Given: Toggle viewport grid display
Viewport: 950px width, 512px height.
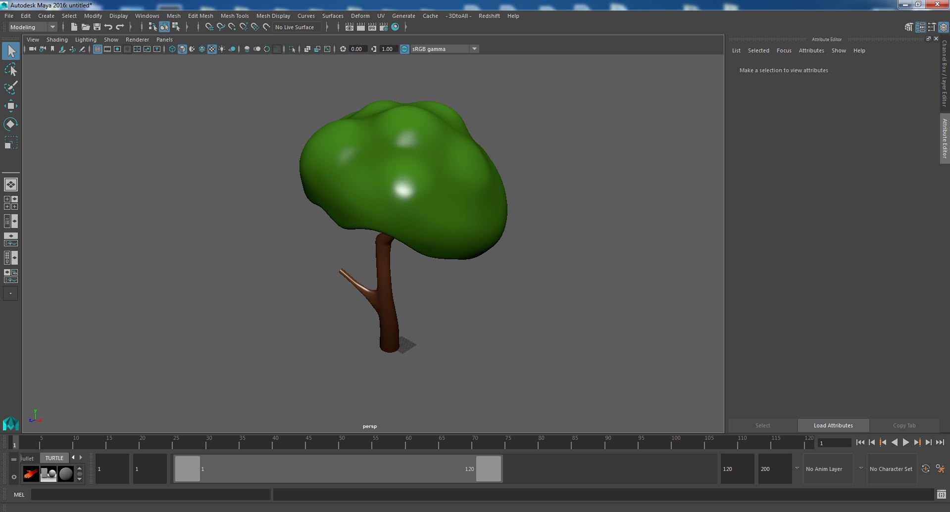Looking at the screenshot, I should point(98,49).
